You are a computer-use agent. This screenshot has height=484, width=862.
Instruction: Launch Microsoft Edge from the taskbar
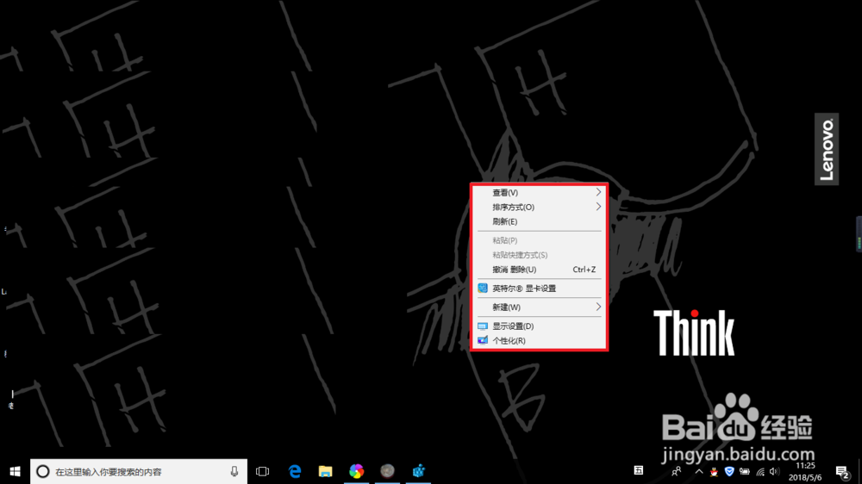pyautogui.click(x=295, y=471)
